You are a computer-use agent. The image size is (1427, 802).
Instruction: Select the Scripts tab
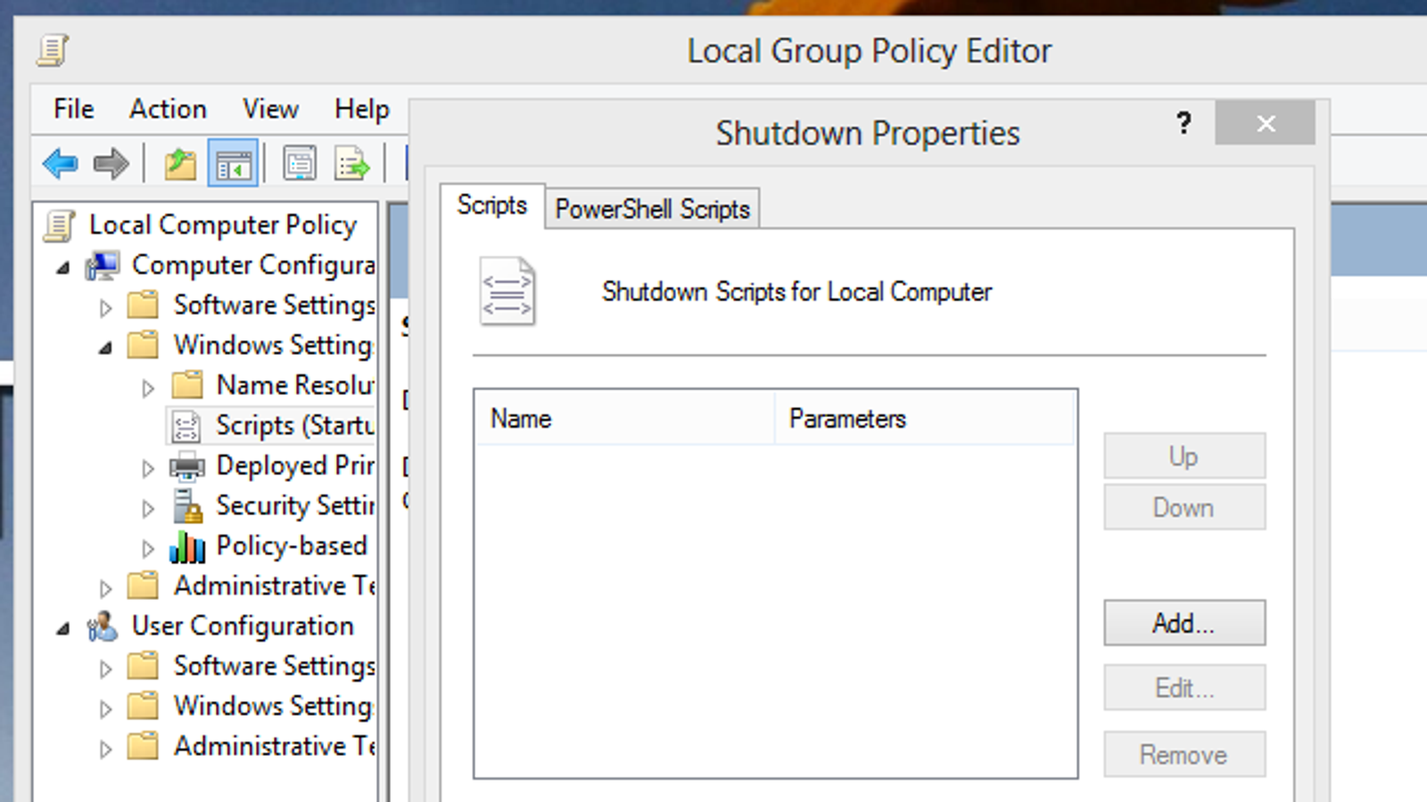pos(492,206)
